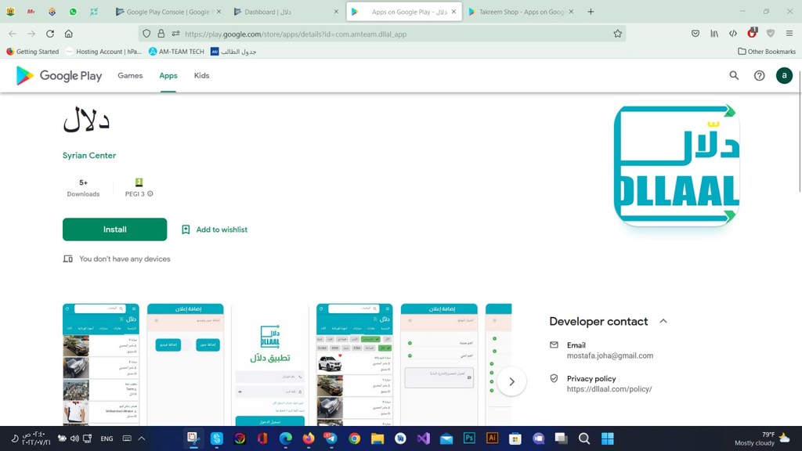The width and height of the screenshot is (802, 451).
Task: Bookmark this page with the star icon
Action: click(x=617, y=34)
